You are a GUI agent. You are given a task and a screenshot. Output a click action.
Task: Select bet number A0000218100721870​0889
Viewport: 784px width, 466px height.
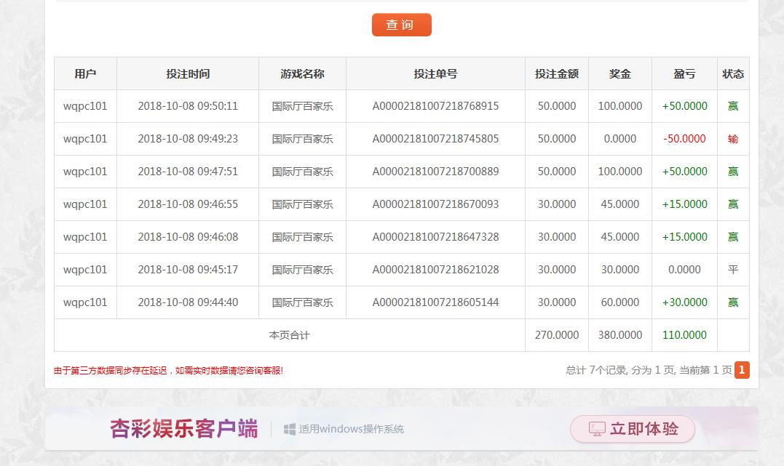435,172
